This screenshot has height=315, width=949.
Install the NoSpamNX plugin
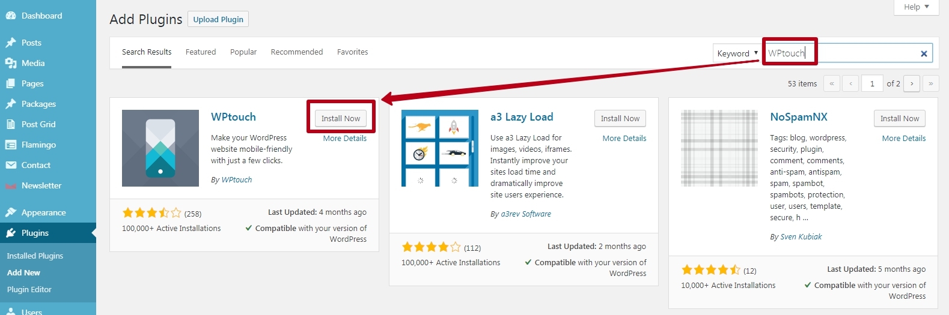coord(900,118)
